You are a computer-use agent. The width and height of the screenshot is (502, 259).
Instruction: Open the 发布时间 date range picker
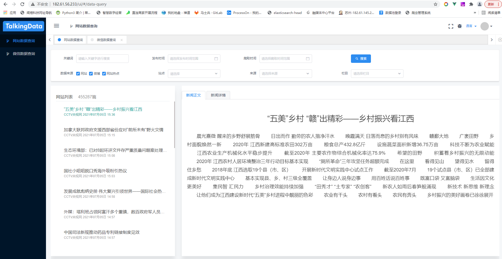click(194, 59)
